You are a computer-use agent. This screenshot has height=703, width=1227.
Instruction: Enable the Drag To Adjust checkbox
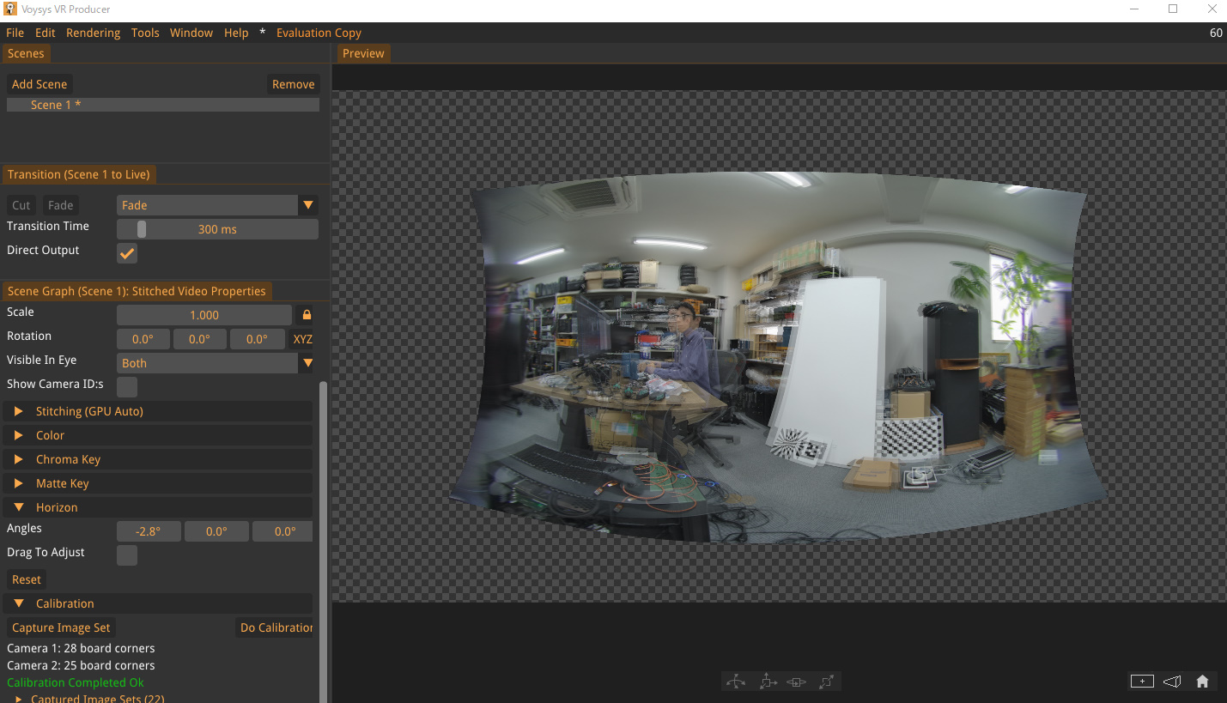127,555
